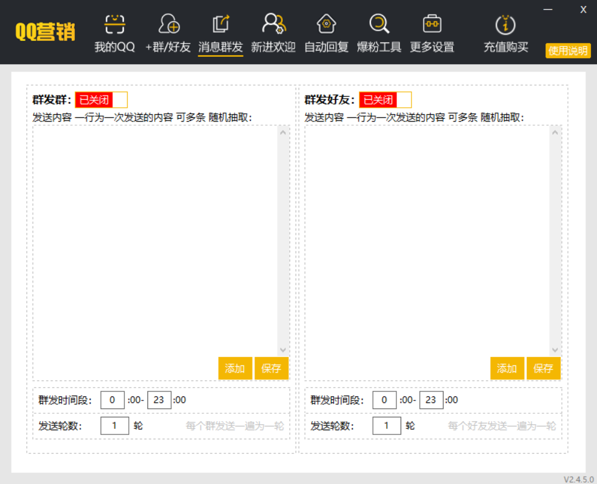Select the 消息群发 share icon

coord(221,24)
